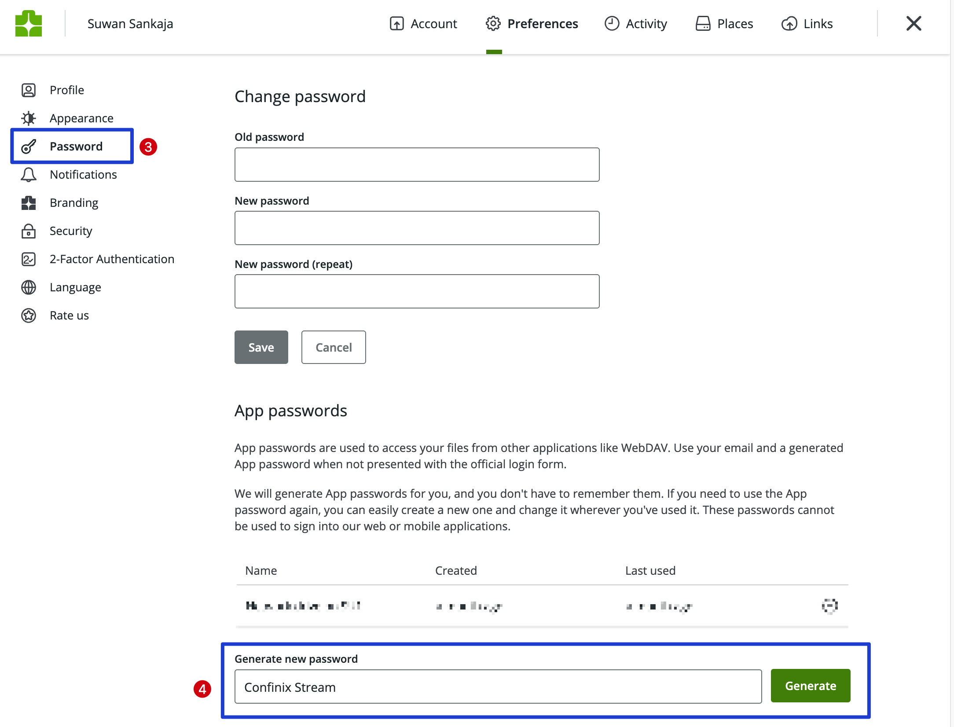Screen dimensions: 954x727
Task: Click the green app logo
Action: pos(29,23)
